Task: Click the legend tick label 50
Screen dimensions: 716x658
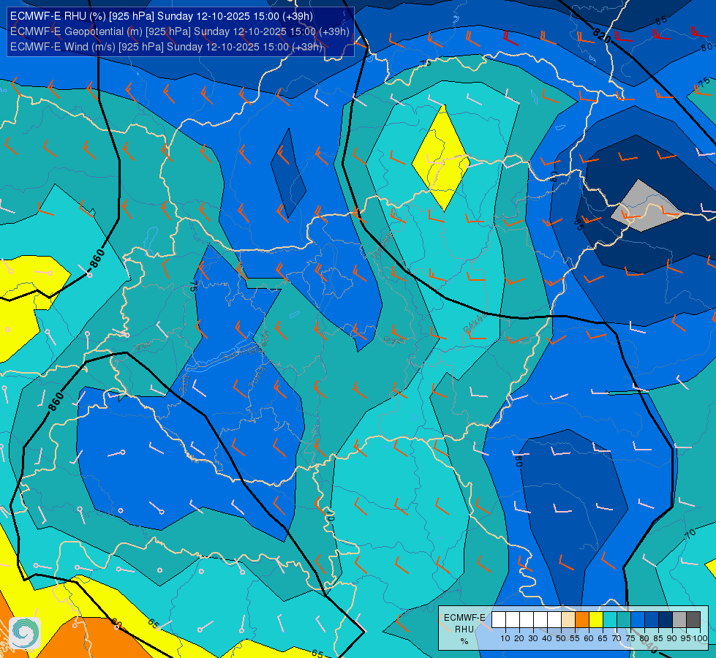Action: pyautogui.click(x=561, y=638)
